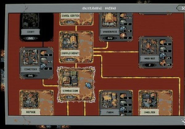This screenshot has width=185, height=129.
Task: Click the Cemetery building image
Action: tap(30, 57)
